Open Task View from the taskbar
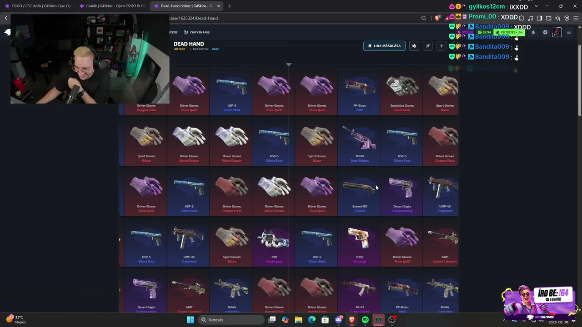Screen dimensions: 582x327 click(272, 320)
